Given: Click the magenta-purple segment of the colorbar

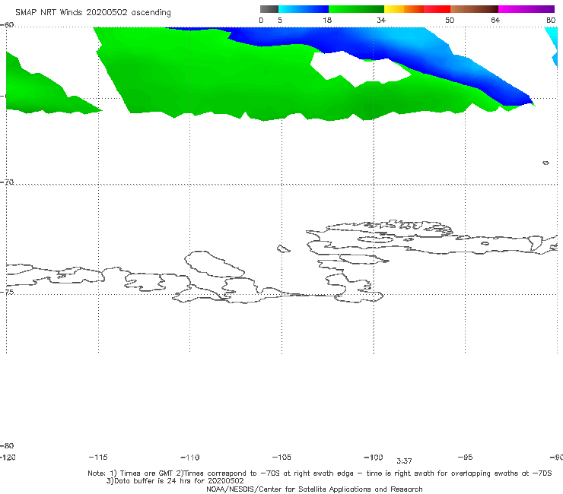Looking at the screenshot, I should click(x=526, y=9).
